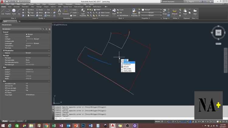Screen dimensions: 228x128
Task: Expand the Modify panel flyout
Action: tap(42, 18)
